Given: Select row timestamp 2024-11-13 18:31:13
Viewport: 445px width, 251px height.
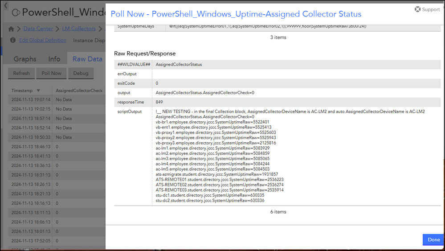Looking at the screenshot, I should (31, 175).
